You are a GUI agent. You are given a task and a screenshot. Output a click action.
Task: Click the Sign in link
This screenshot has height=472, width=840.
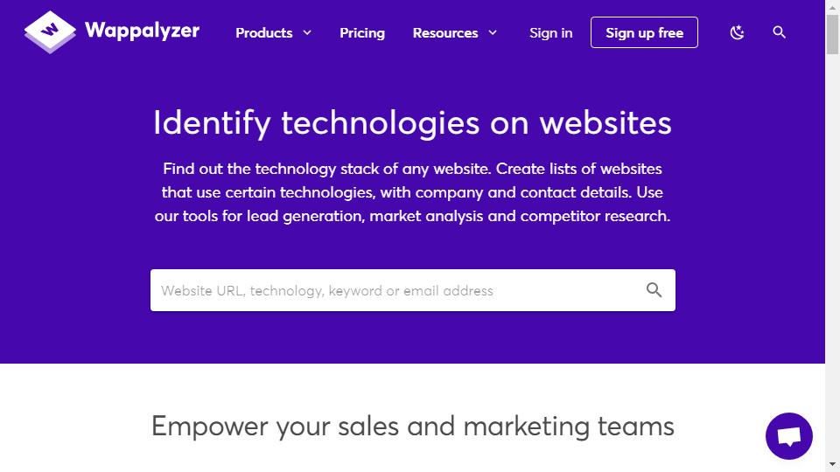click(550, 32)
